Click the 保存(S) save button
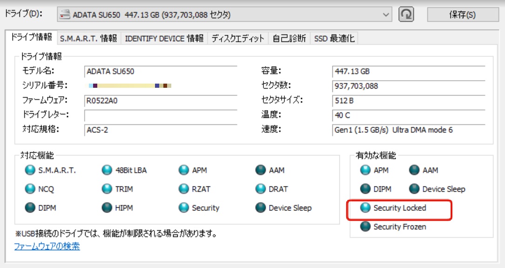The image size is (505, 268). coord(463,14)
